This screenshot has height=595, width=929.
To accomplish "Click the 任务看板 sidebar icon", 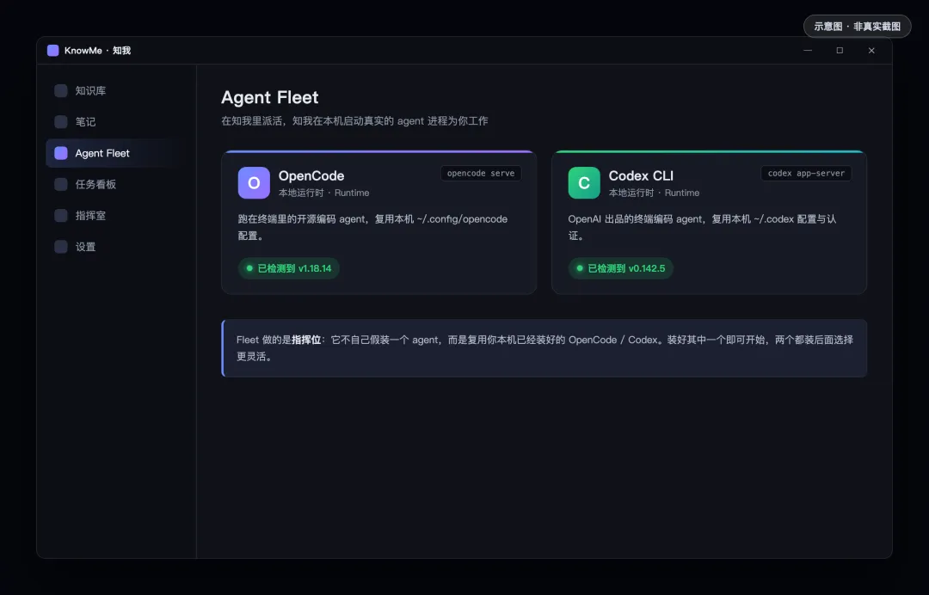I will pos(61,184).
